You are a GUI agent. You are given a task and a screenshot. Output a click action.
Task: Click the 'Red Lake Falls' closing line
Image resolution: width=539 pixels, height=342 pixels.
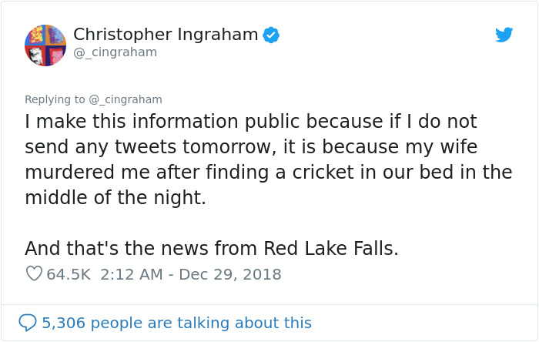(330, 248)
